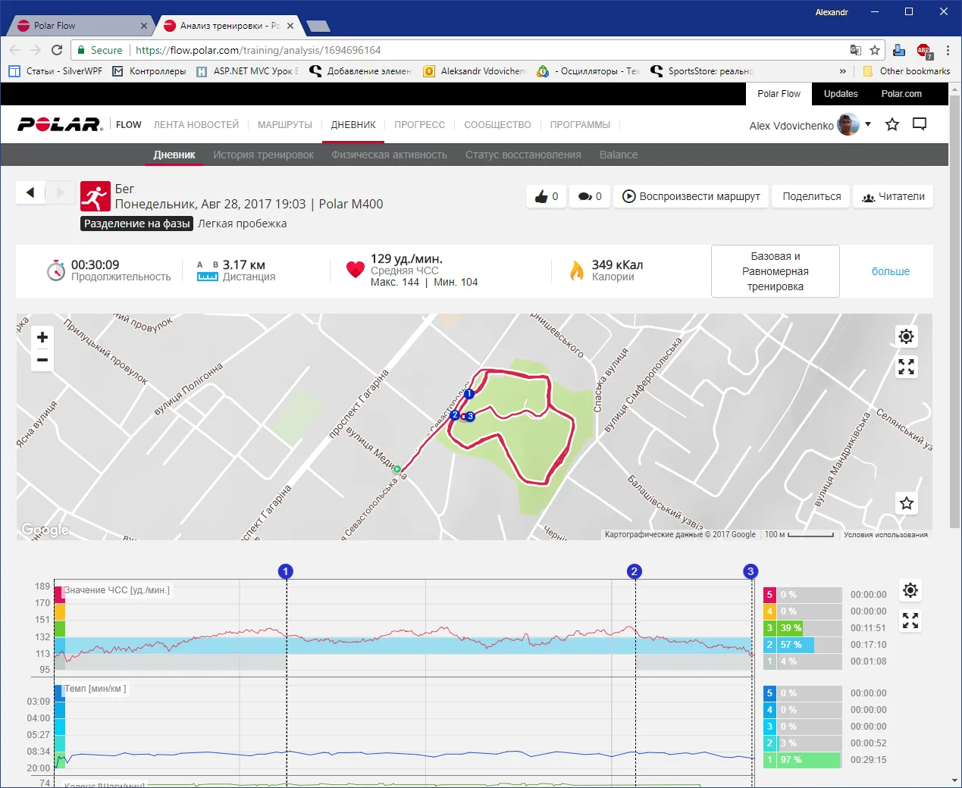Expand the heart rate chart fullscreen
The image size is (962, 788).
(910, 621)
